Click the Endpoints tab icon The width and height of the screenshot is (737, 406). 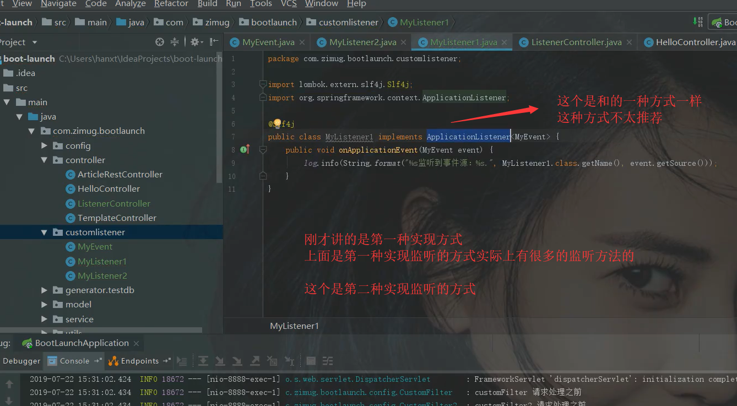point(113,361)
